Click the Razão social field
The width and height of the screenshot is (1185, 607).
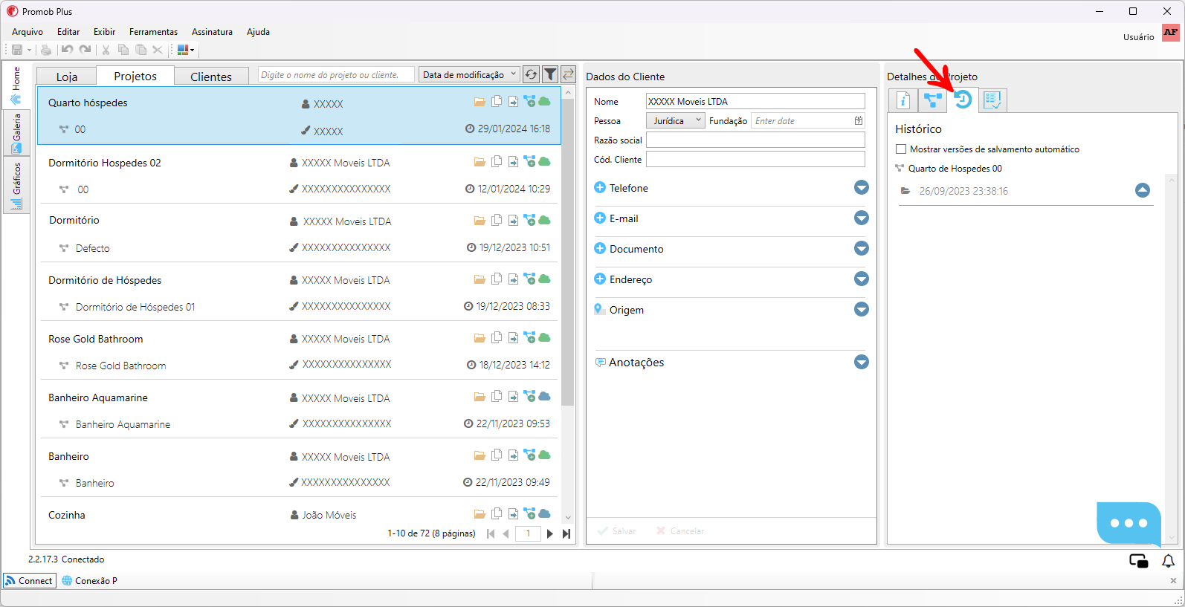(x=755, y=140)
